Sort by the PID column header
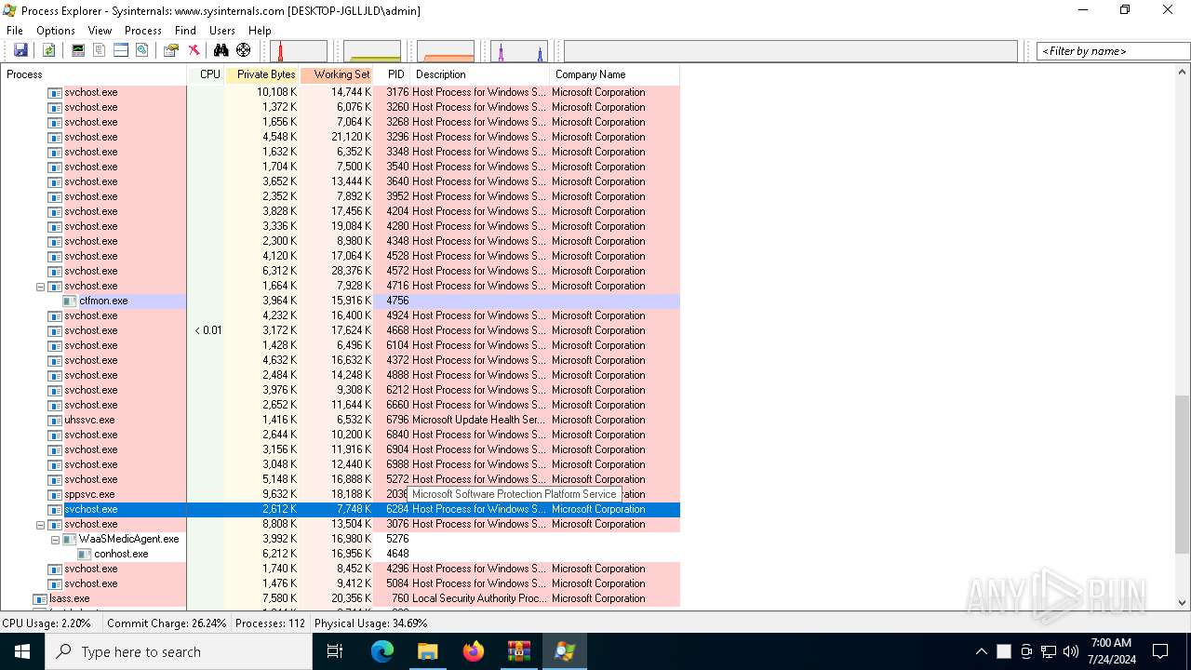Screen dimensions: 1191x670 [392, 74]
